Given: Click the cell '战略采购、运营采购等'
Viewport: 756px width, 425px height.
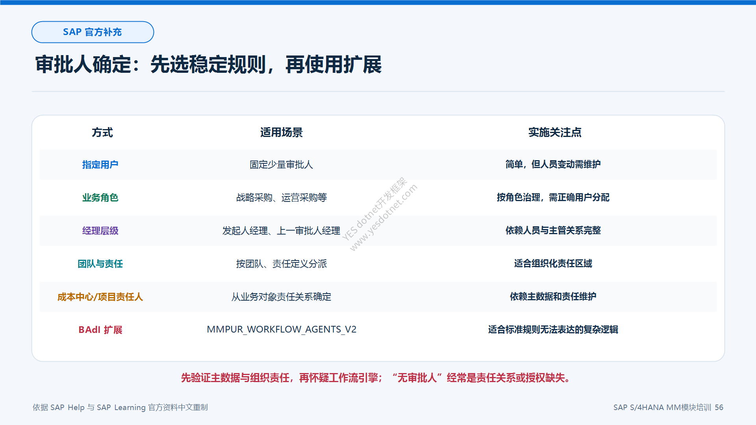Looking at the screenshot, I should (x=282, y=198).
